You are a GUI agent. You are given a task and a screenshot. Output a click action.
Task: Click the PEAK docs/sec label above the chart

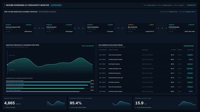coord(88,46)
